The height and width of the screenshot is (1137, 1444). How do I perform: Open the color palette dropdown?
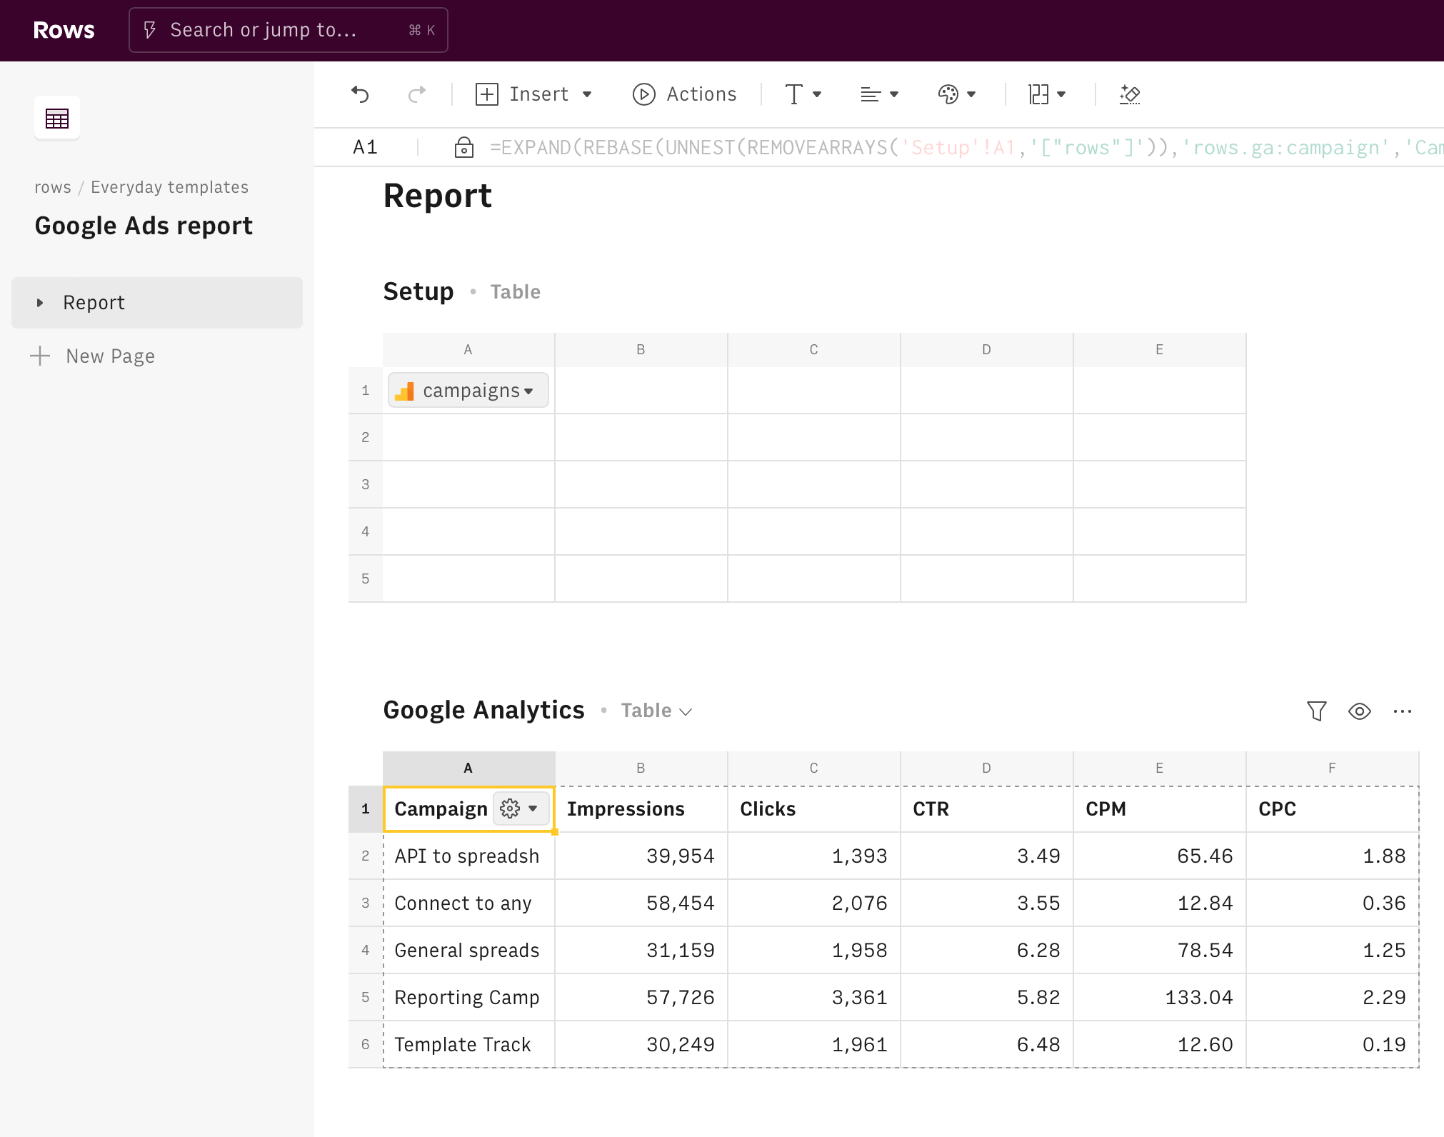[x=956, y=94]
